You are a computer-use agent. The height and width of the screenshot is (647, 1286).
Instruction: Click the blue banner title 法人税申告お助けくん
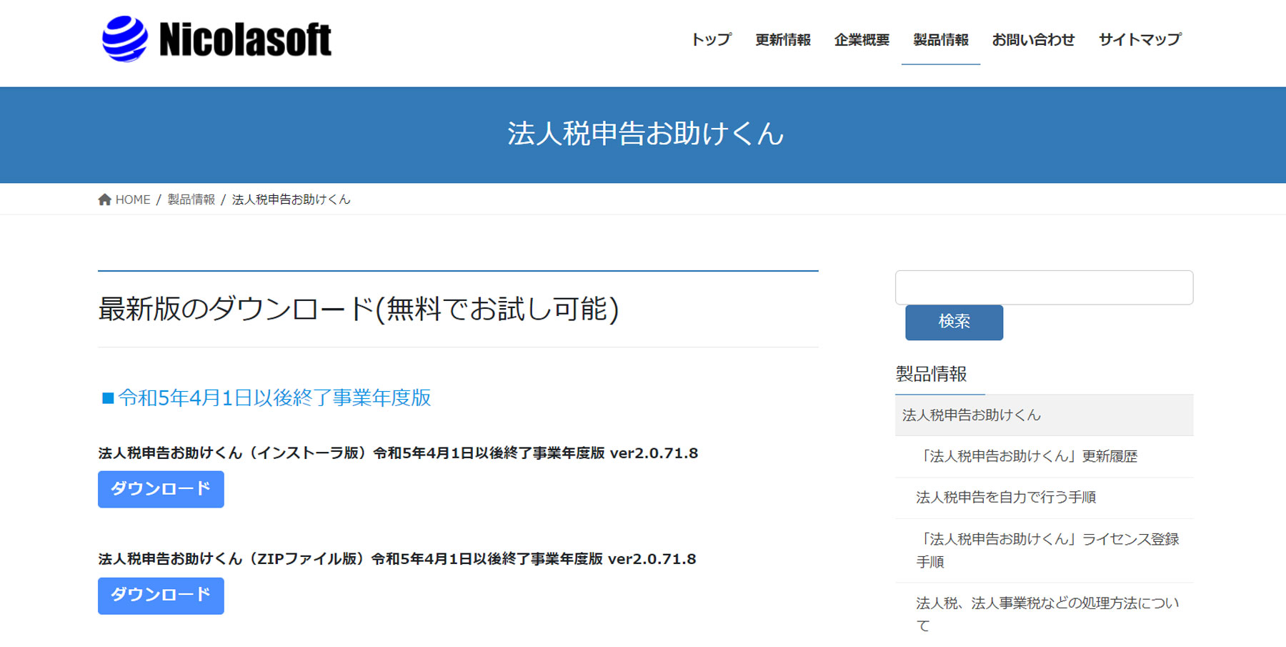645,134
